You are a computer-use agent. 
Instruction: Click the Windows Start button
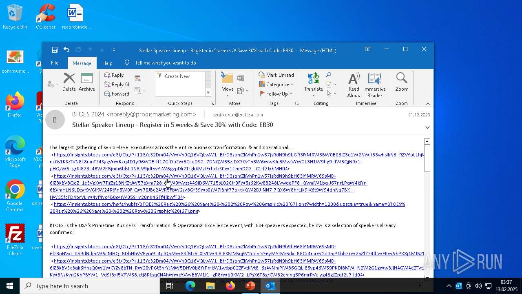click(10, 286)
